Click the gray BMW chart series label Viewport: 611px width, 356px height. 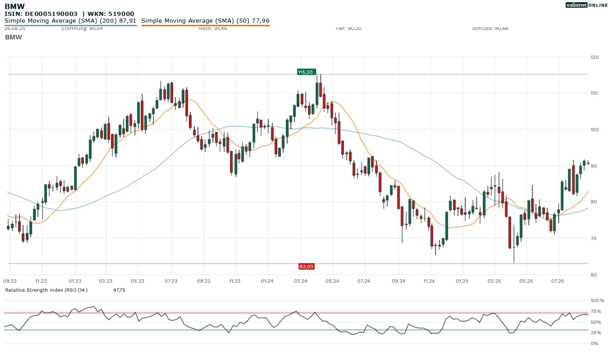(14, 37)
